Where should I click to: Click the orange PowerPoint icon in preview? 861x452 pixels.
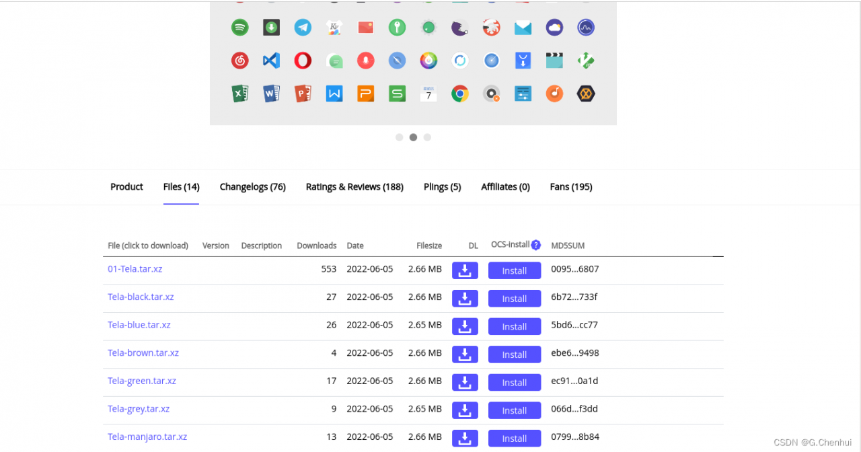[x=303, y=93]
